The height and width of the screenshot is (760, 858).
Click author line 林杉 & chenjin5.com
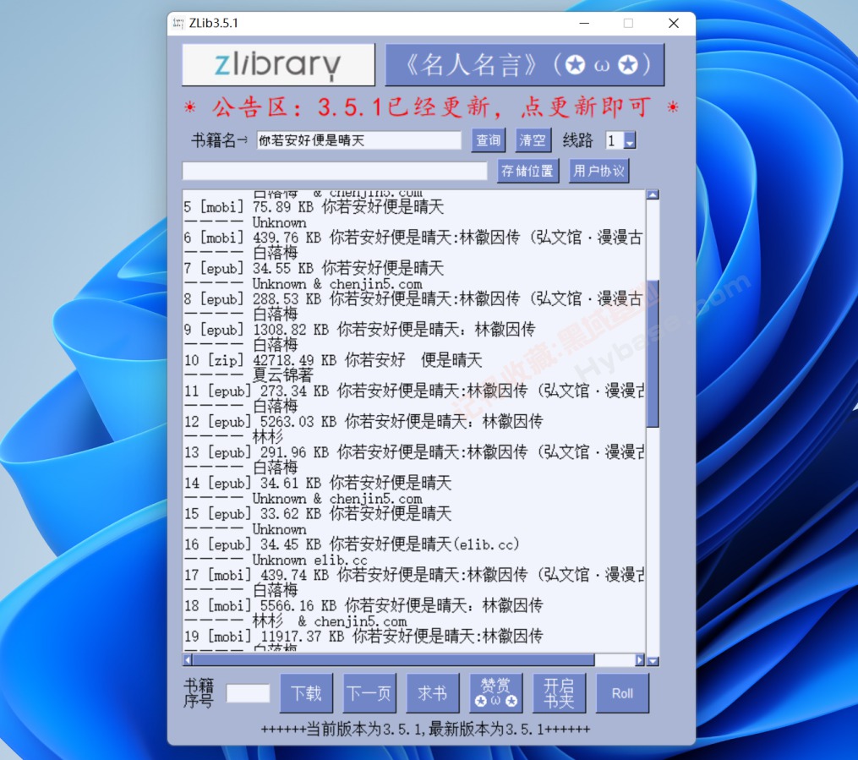(330, 621)
